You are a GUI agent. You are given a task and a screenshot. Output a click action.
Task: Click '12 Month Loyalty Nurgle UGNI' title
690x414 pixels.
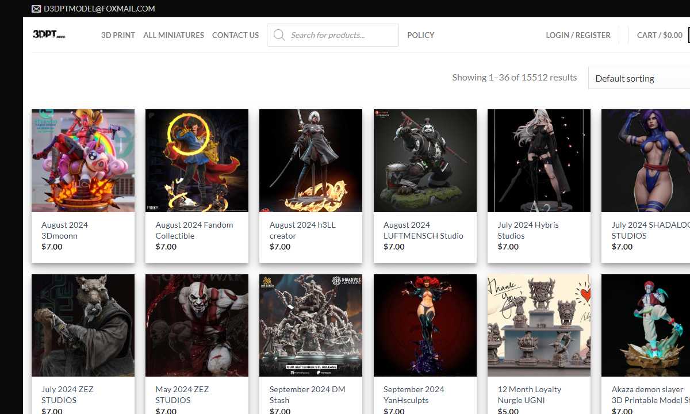point(529,394)
